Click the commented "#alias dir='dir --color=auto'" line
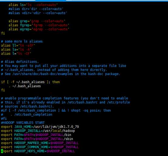 [36, 9]
